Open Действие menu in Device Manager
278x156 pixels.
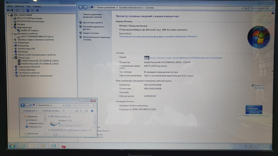pyautogui.click(x=19, y=6)
